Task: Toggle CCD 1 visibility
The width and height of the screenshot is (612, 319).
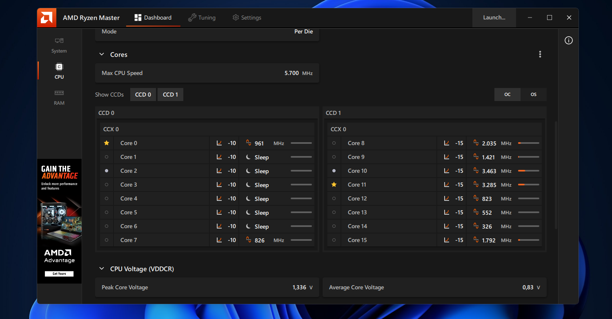Action: pyautogui.click(x=170, y=95)
